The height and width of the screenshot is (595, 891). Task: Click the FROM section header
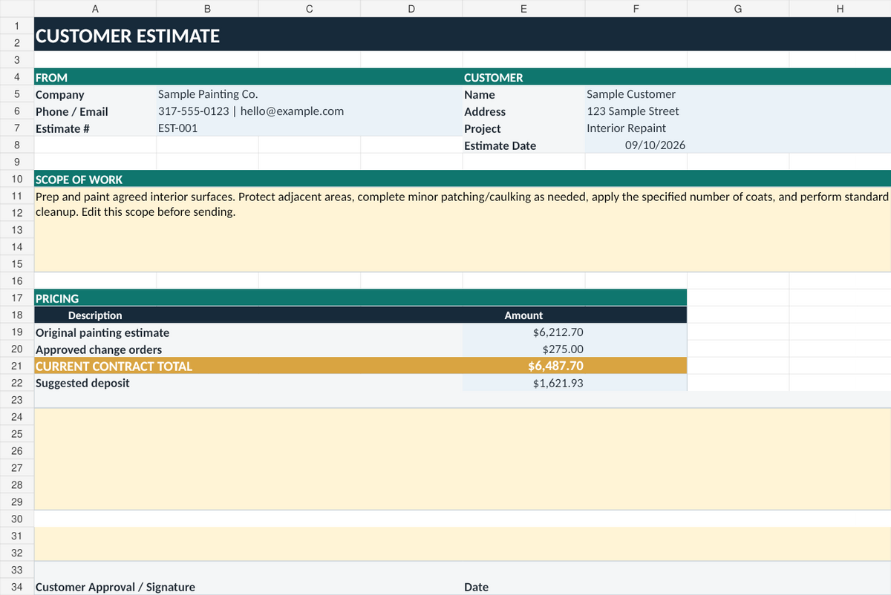248,77
